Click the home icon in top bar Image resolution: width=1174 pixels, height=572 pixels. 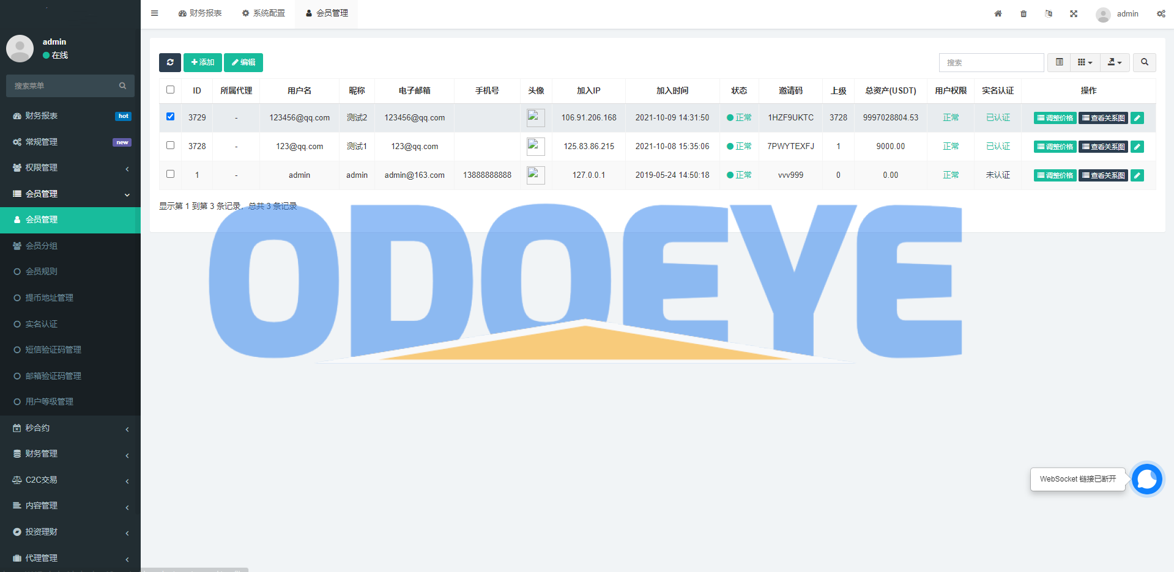pos(998,13)
